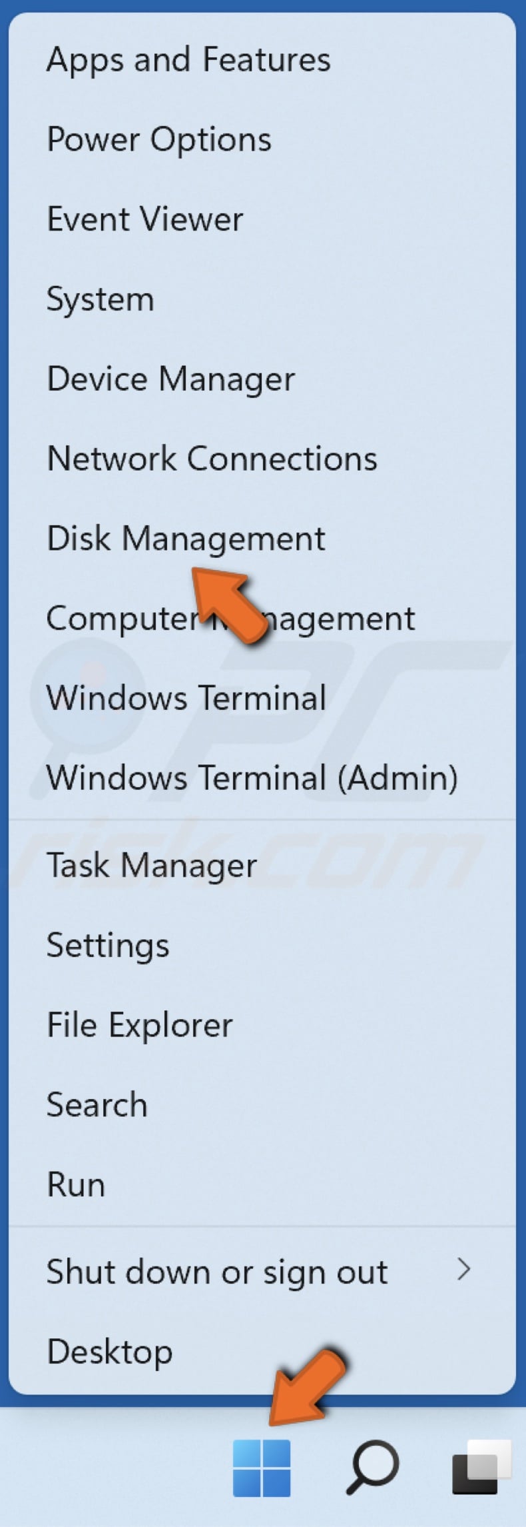526x1527 pixels.
Task: Open Network Connections
Action: point(212,458)
